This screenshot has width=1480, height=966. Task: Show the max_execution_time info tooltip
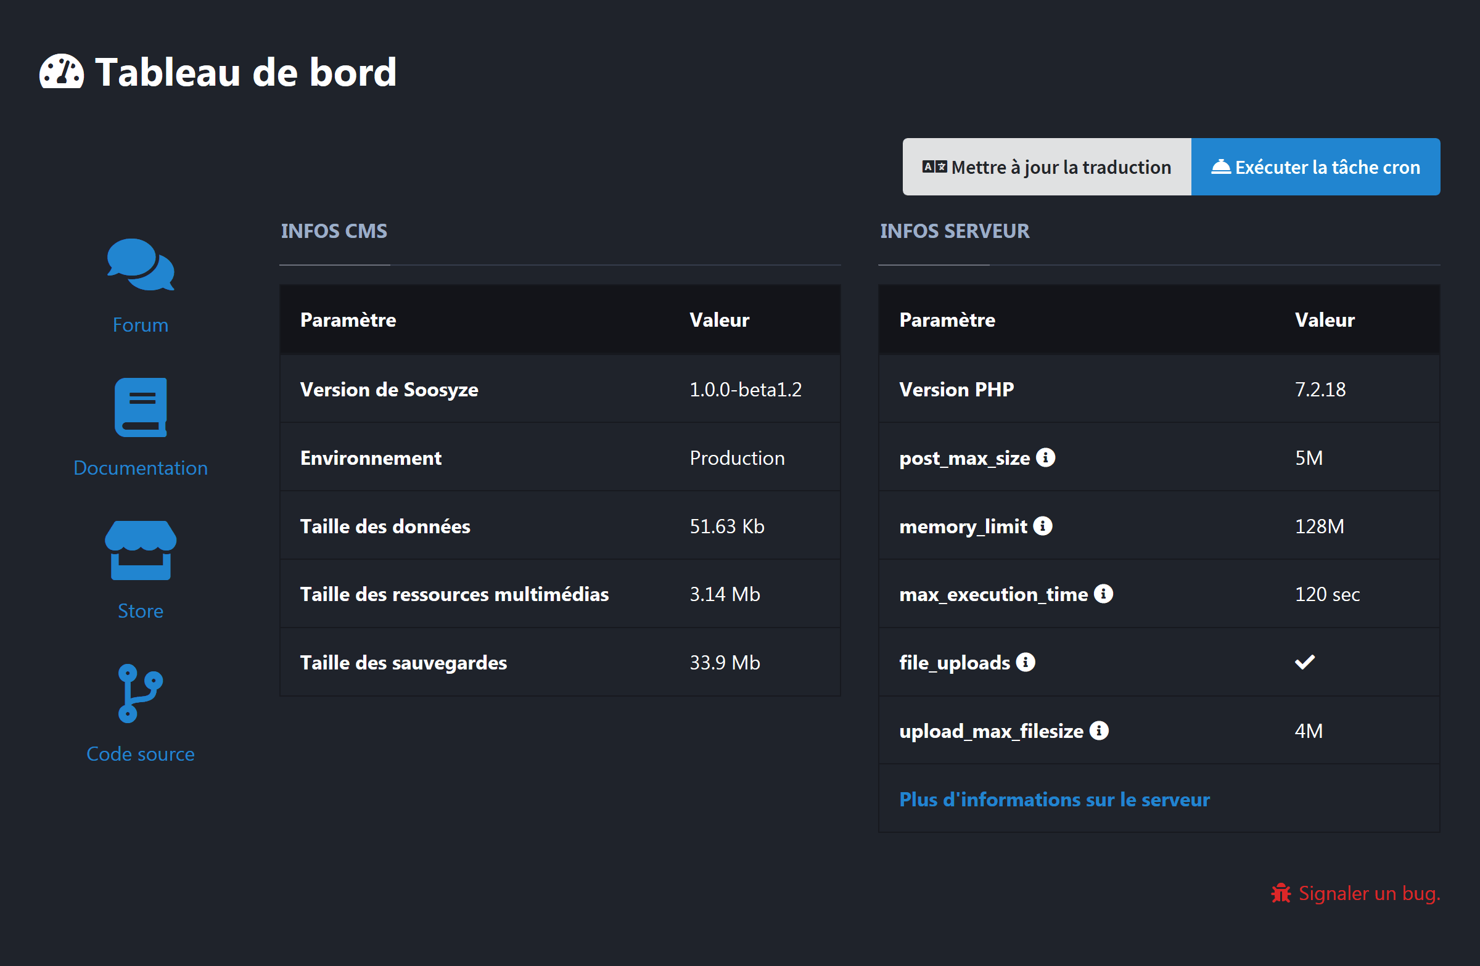(x=1104, y=594)
